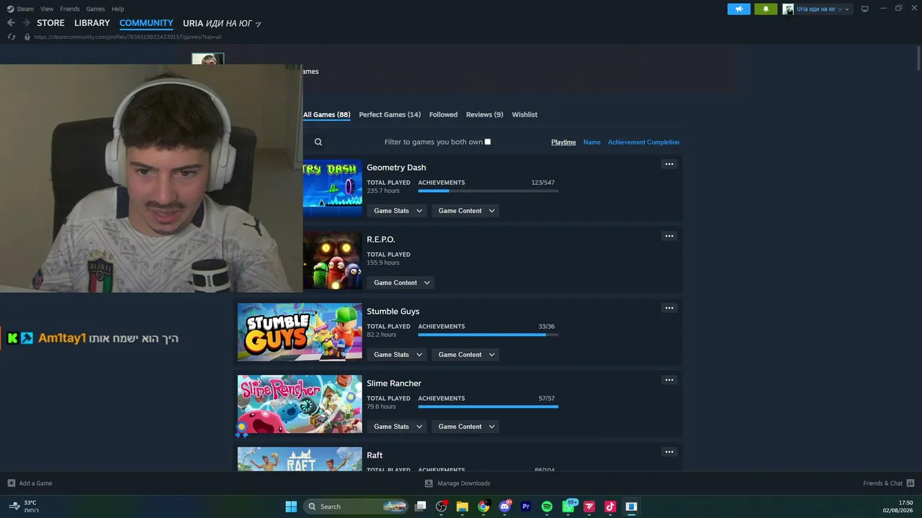Image resolution: width=922 pixels, height=518 pixels.
Task: Open Task View on the taskbar
Action: coord(421,506)
